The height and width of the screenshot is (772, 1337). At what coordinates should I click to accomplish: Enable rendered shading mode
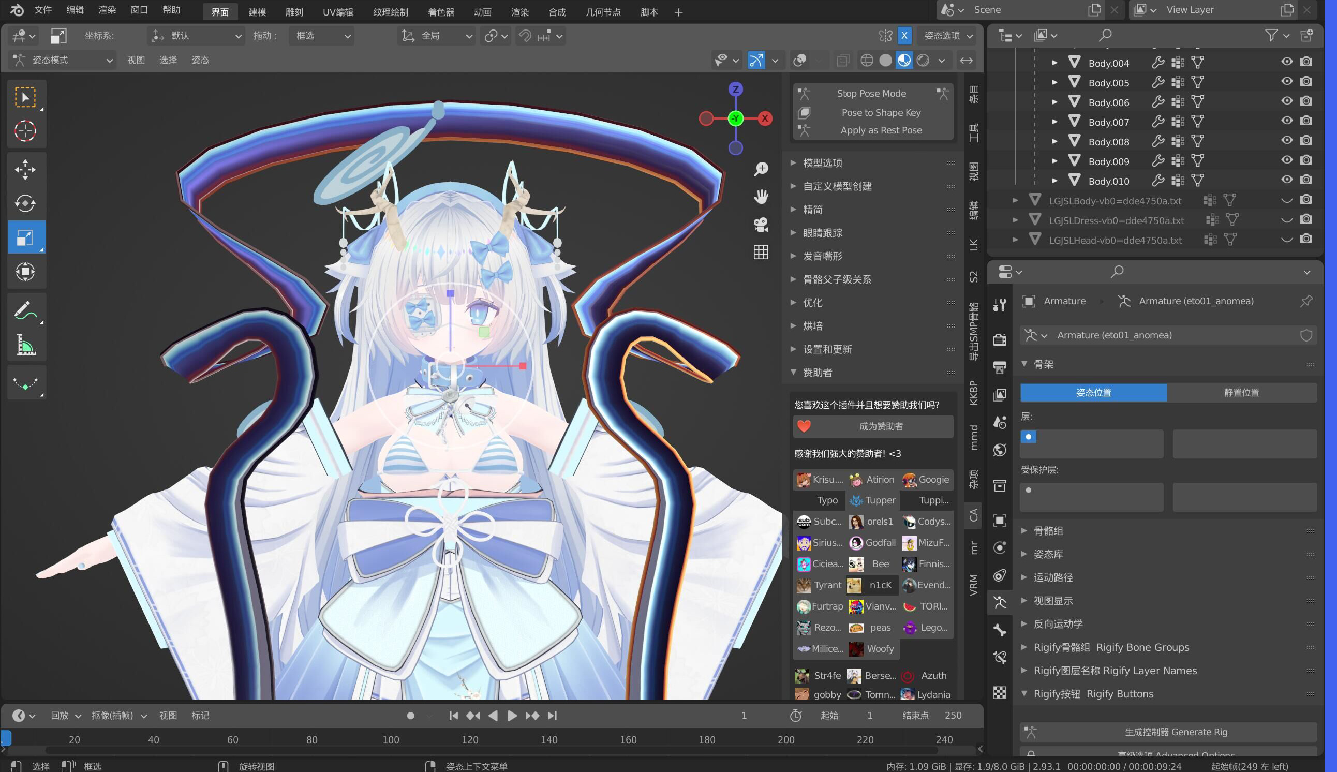click(923, 61)
